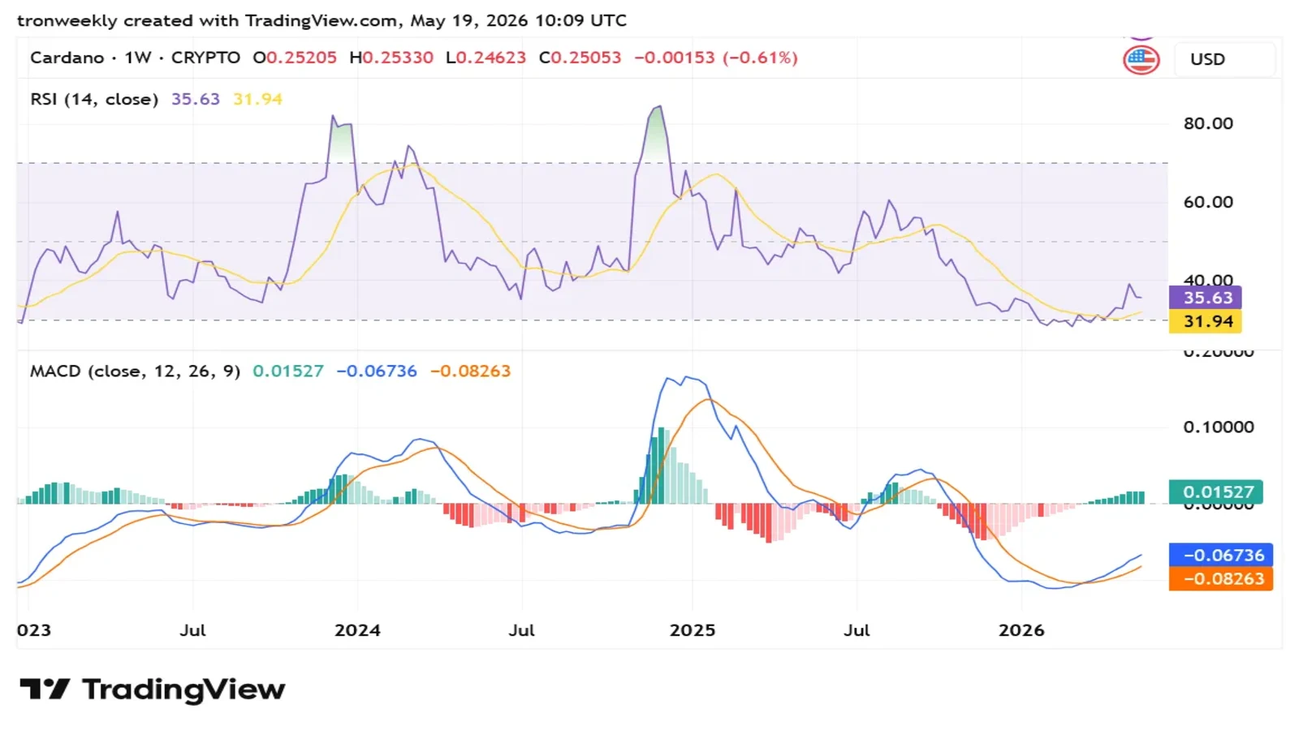
Task: Click the high price H0.25330
Action: [x=391, y=58]
